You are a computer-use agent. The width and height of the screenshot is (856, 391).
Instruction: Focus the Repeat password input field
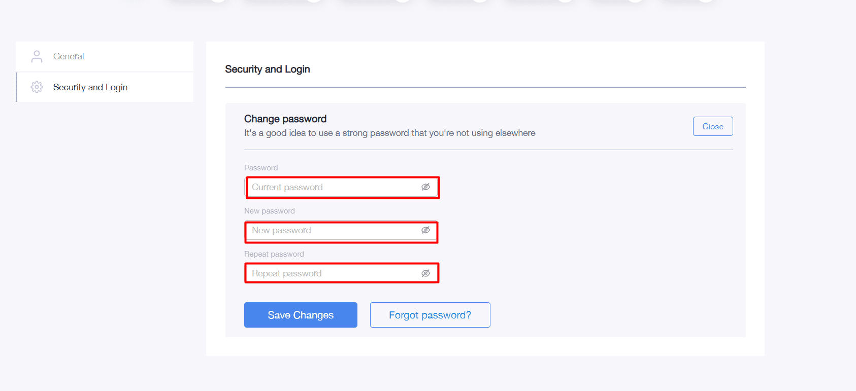341,273
